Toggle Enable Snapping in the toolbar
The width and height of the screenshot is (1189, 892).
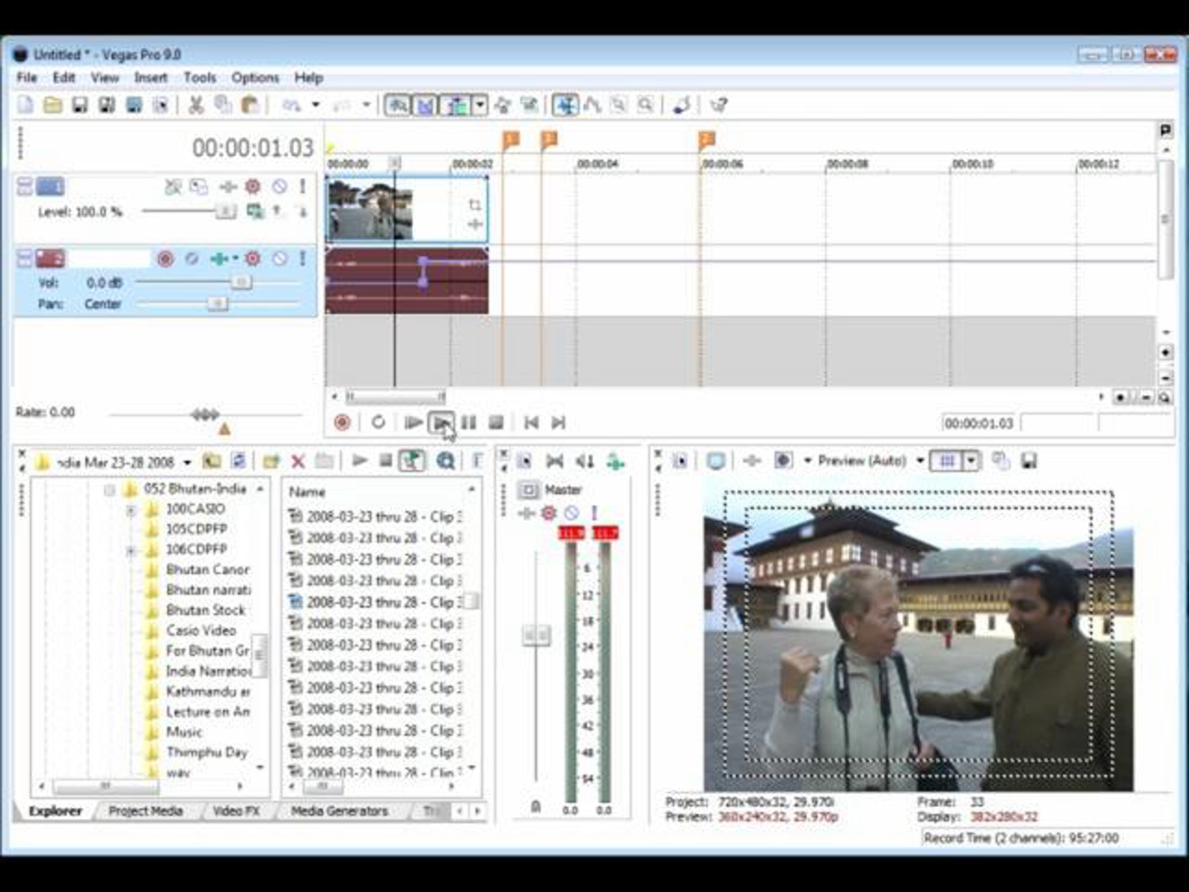(397, 104)
